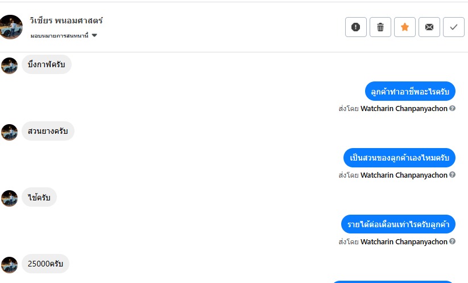Click avatar beside ใช่ครับ message
Image resolution: width=468 pixels, height=283 pixels.
click(10, 198)
